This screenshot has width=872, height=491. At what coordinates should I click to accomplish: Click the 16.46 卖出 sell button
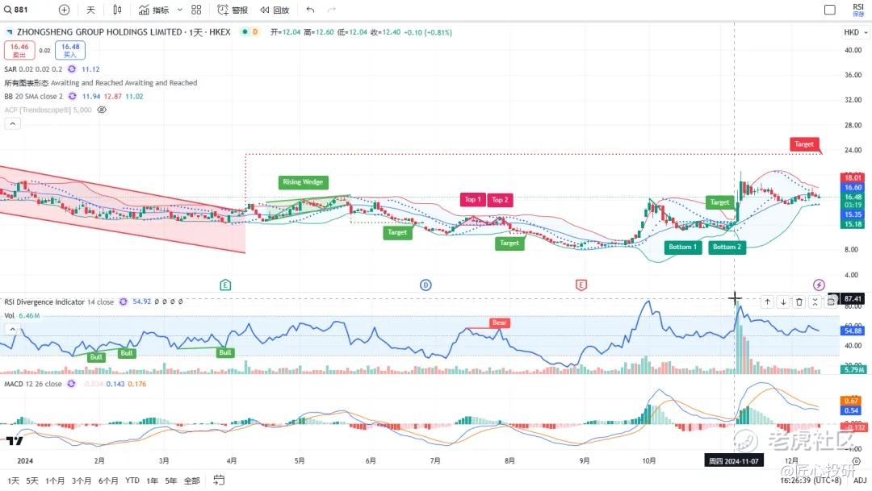pos(19,50)
